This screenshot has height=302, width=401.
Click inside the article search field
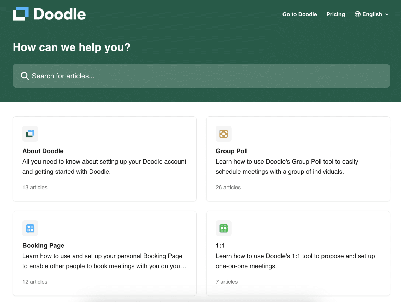[157, 76]
